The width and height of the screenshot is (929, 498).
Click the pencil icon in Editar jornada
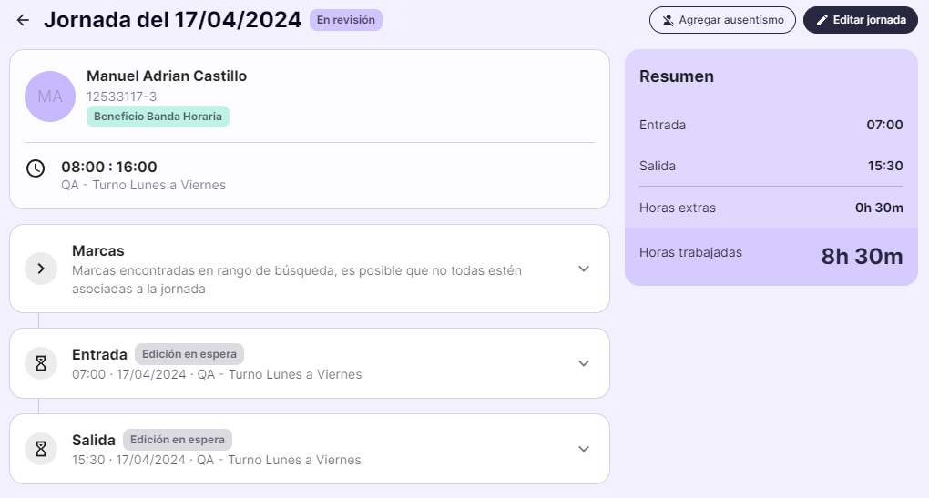(x=822, y=20)
